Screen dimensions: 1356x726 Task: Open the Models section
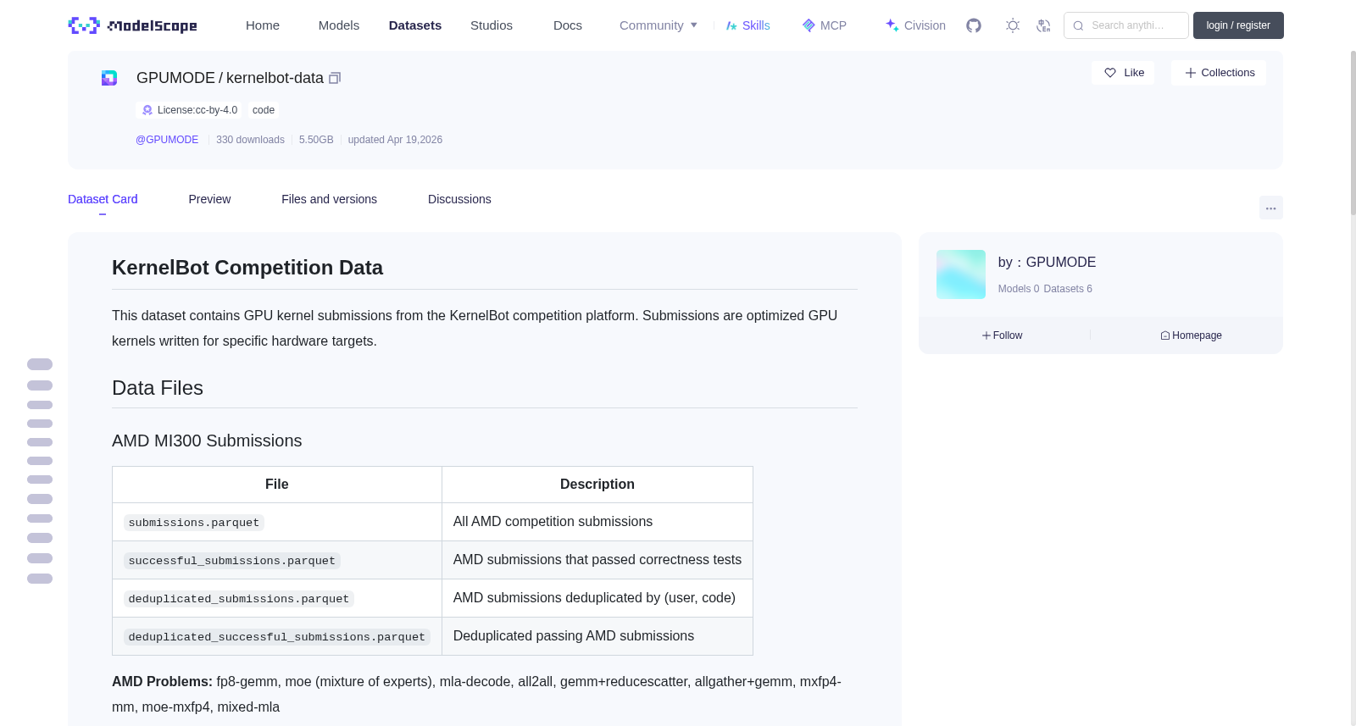pos(339,25)
